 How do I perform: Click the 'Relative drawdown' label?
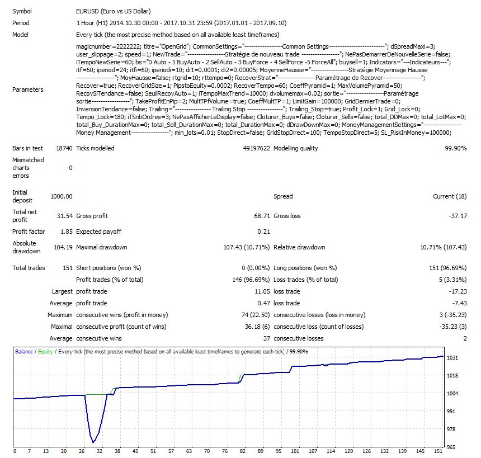click(x=299, y=247)
